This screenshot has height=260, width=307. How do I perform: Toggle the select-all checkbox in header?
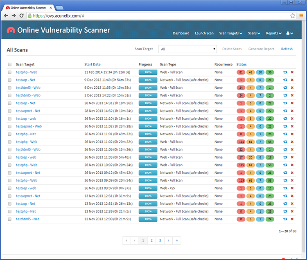pyautogui.click(x=9, y=65)
